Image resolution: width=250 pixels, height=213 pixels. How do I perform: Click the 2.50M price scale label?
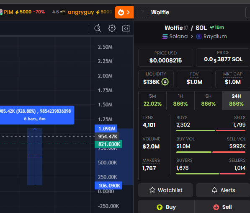[x=105, y=47]
